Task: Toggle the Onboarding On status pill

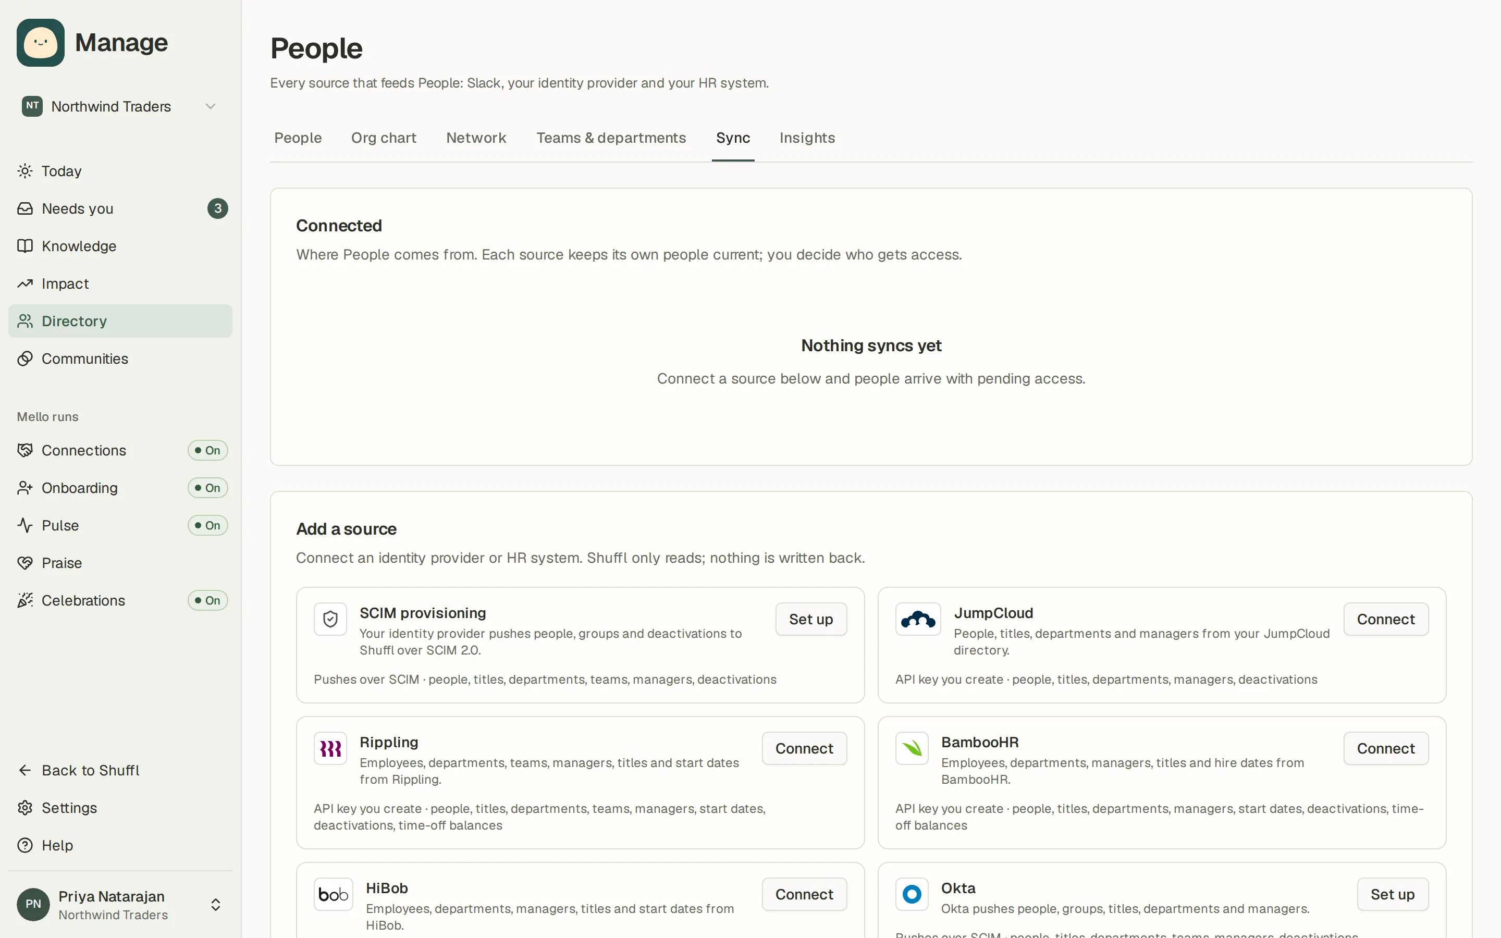Action: coord(208,488)
